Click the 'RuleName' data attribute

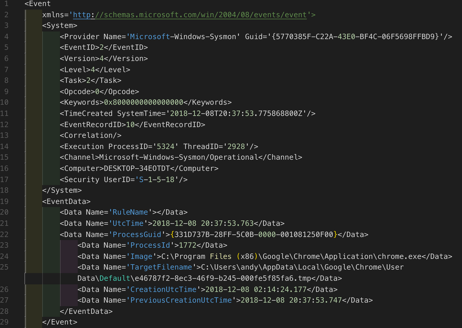tap(130, 212)
